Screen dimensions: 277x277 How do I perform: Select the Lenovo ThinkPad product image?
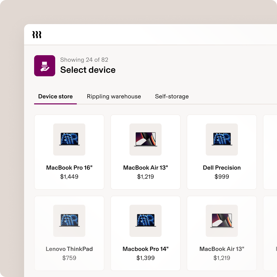point(69,221)
